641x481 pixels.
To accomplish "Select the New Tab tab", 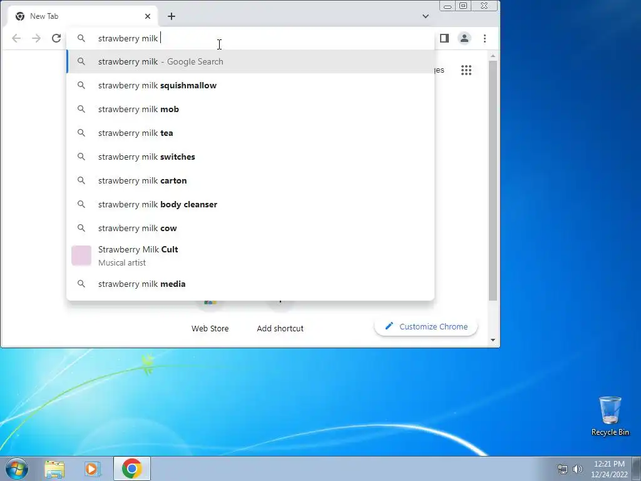I will pos(82,16).
